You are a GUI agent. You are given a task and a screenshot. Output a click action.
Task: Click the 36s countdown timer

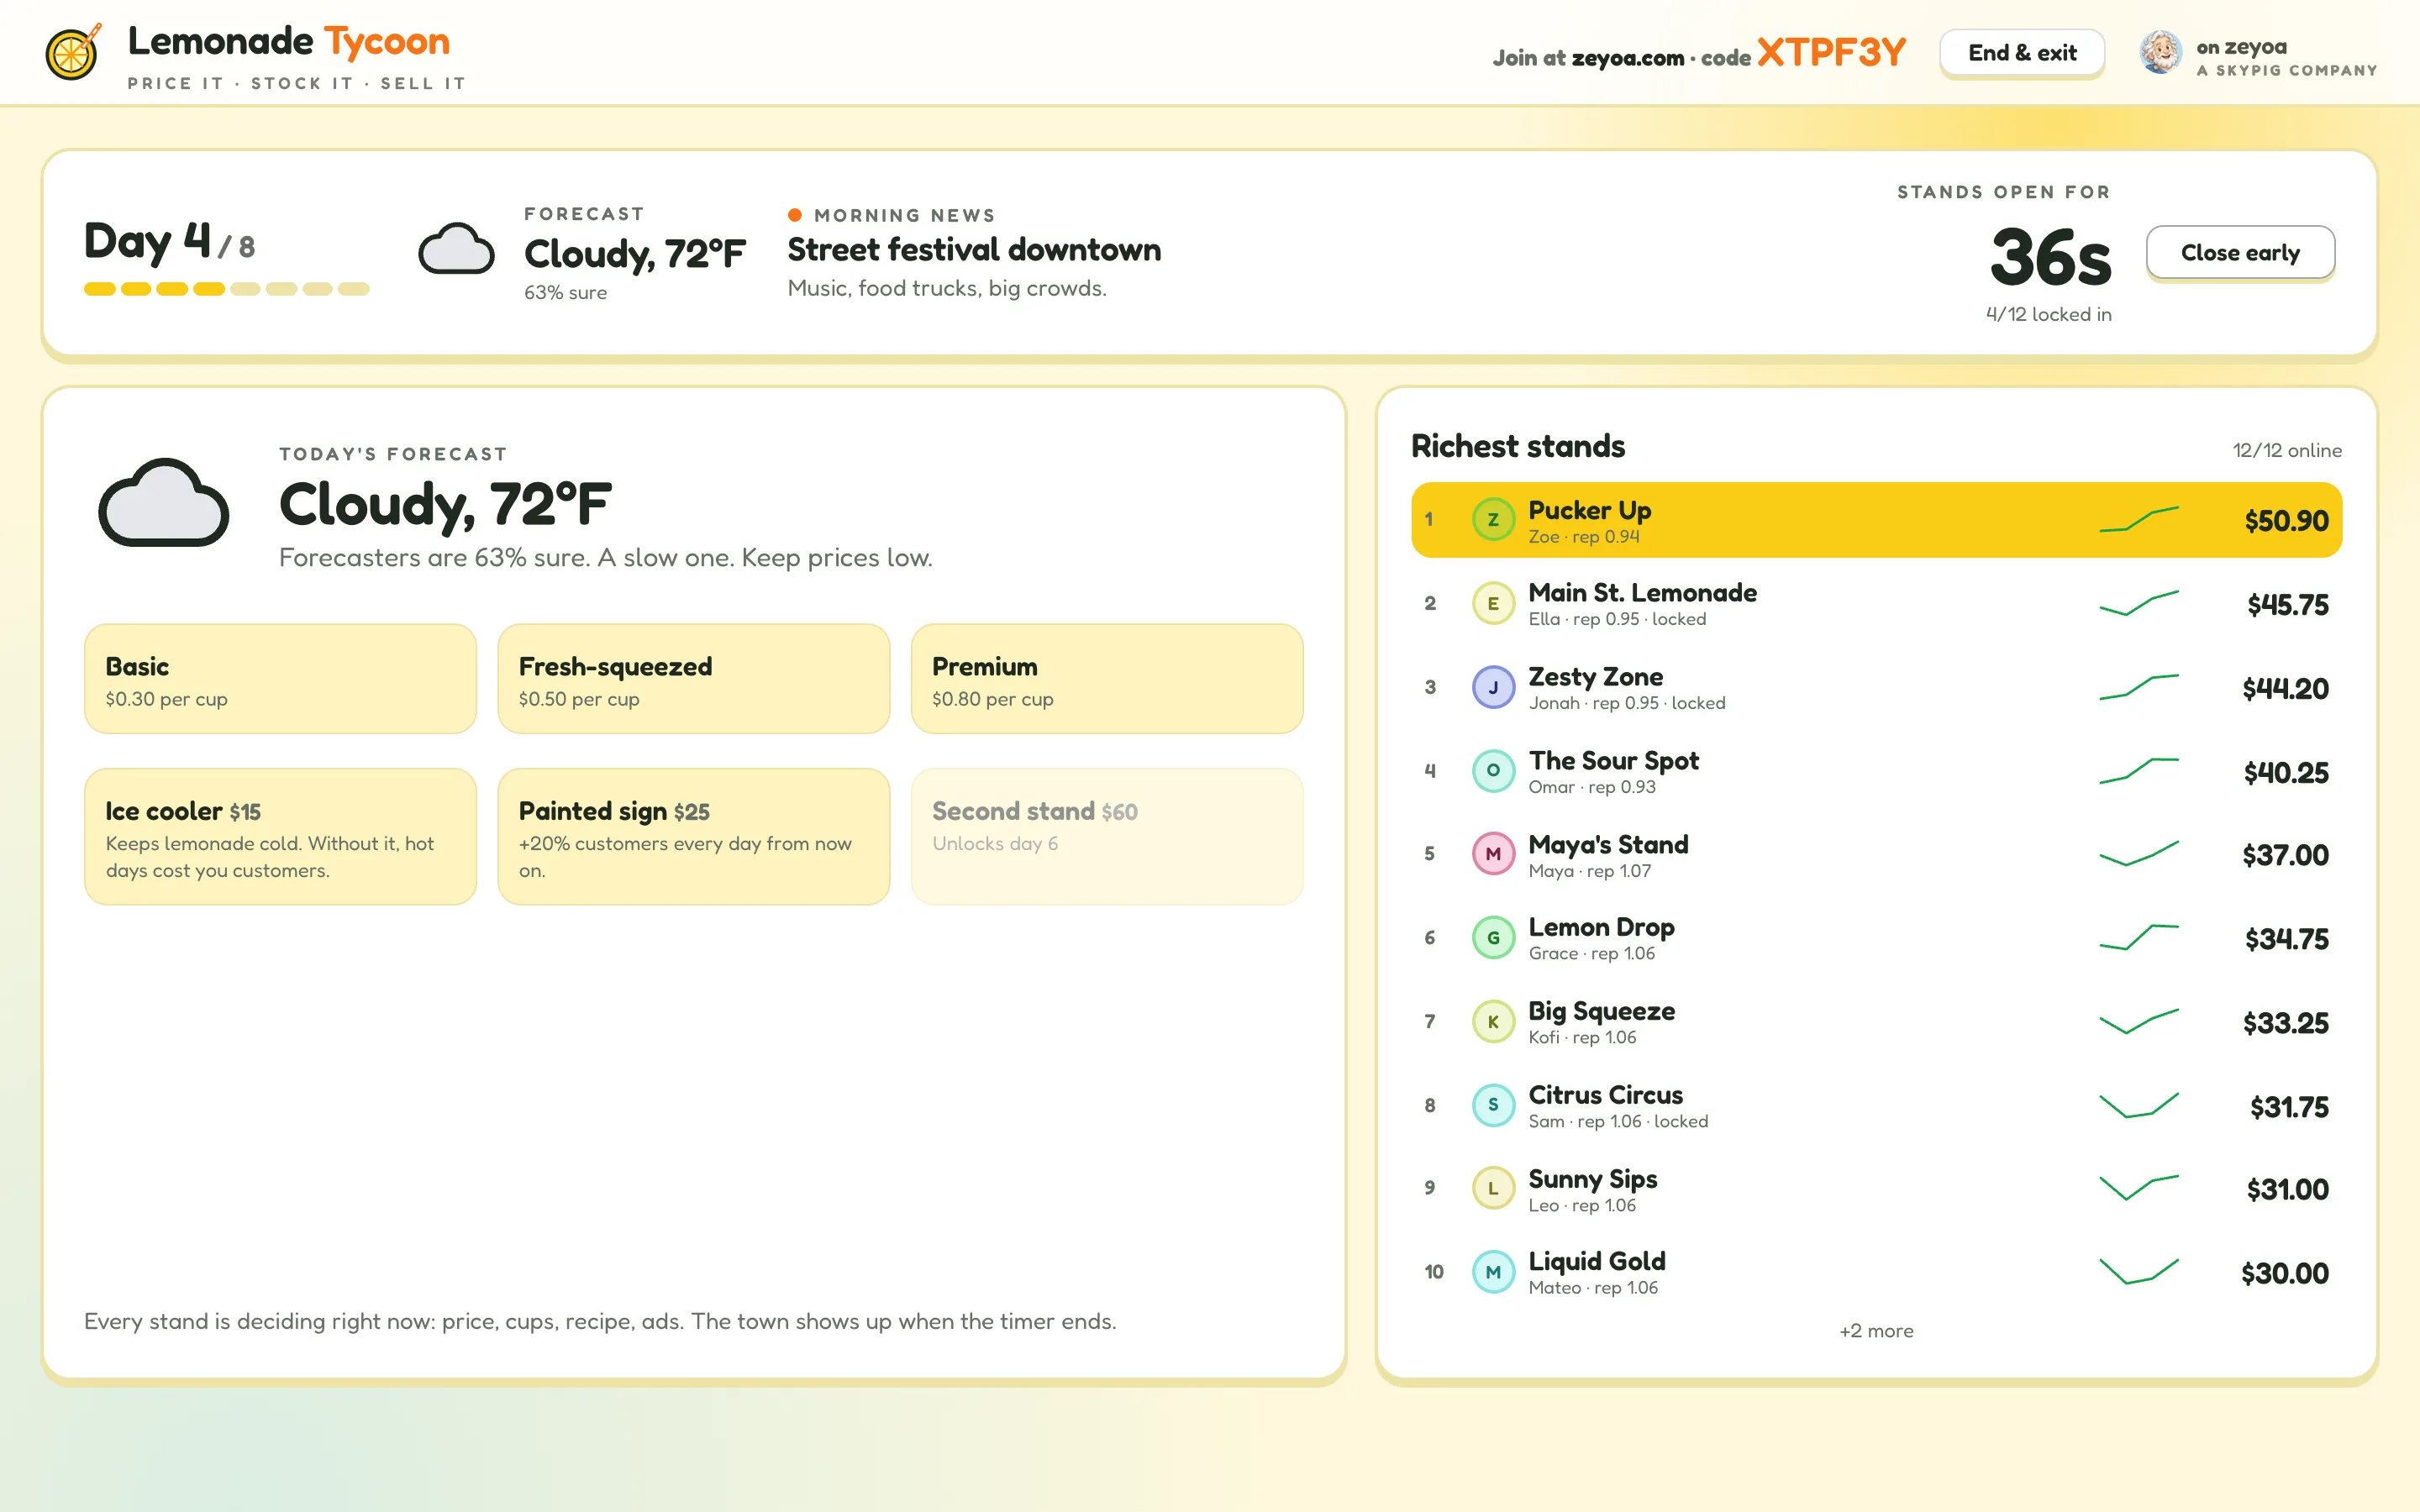(2050, 258)
